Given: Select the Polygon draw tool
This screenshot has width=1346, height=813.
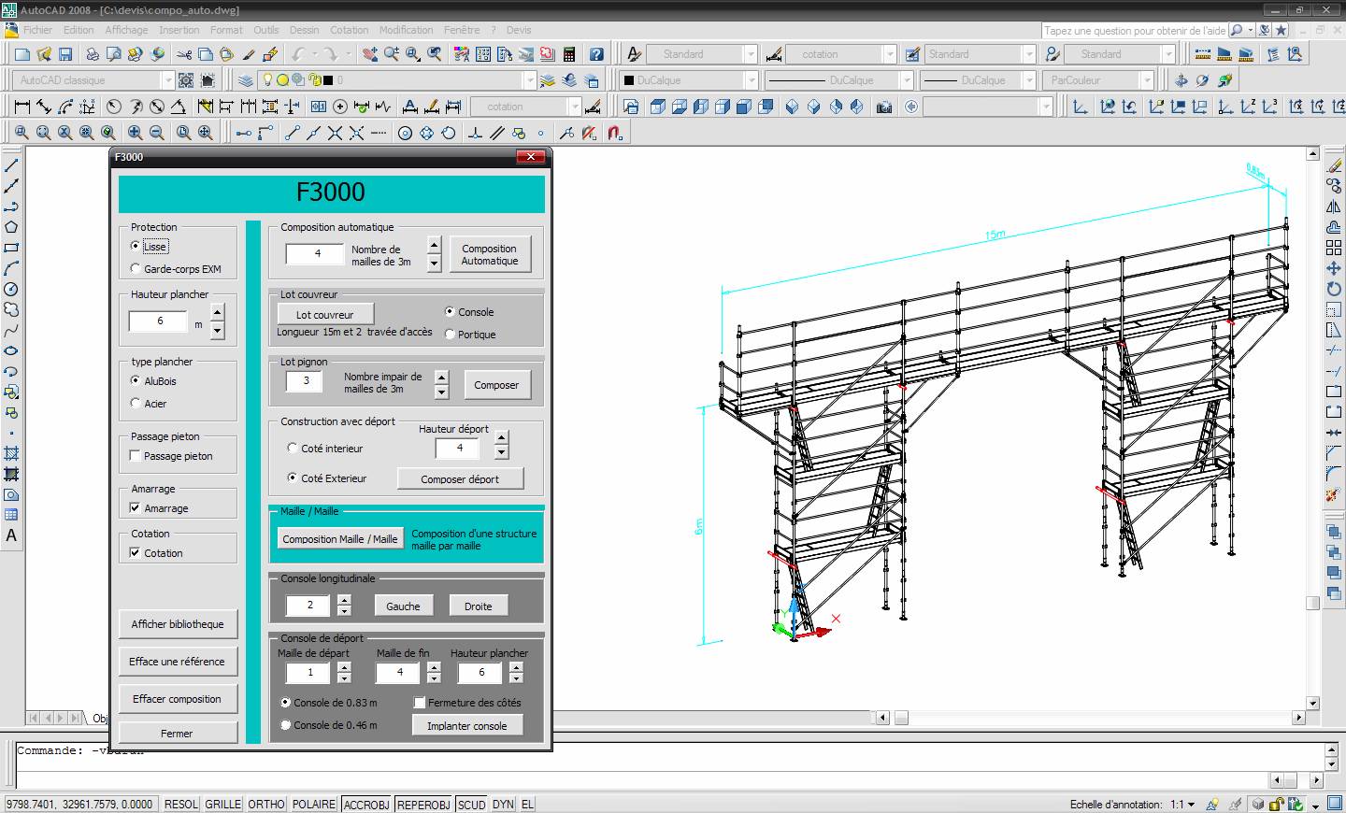Looking at the screenshot, I should tap(11, 227).
